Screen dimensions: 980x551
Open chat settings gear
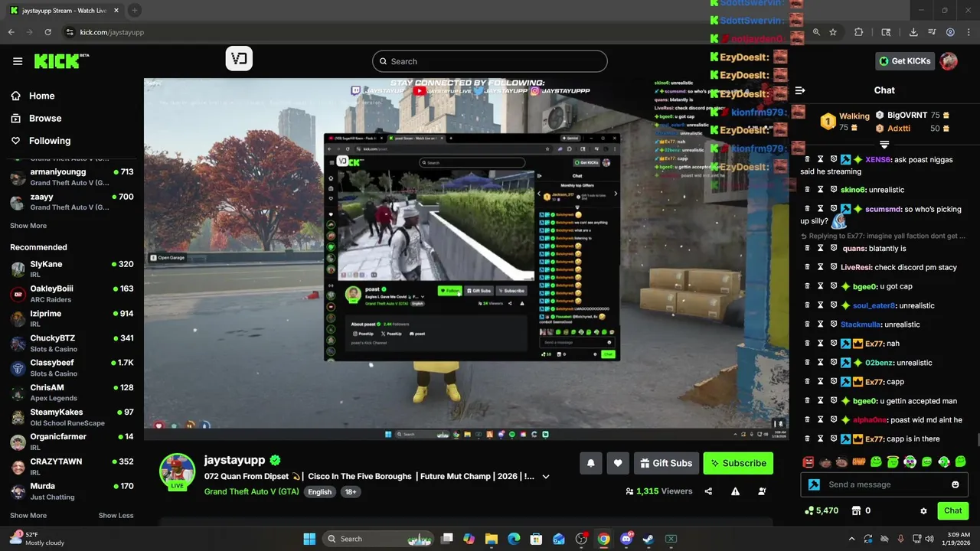click(923, 510)
